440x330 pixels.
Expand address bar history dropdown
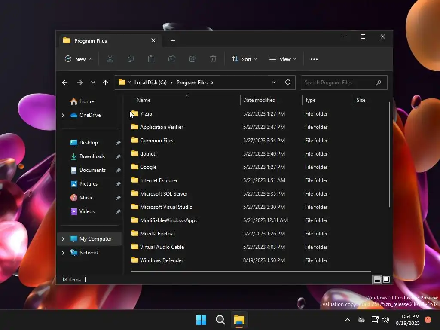point(274,82)
